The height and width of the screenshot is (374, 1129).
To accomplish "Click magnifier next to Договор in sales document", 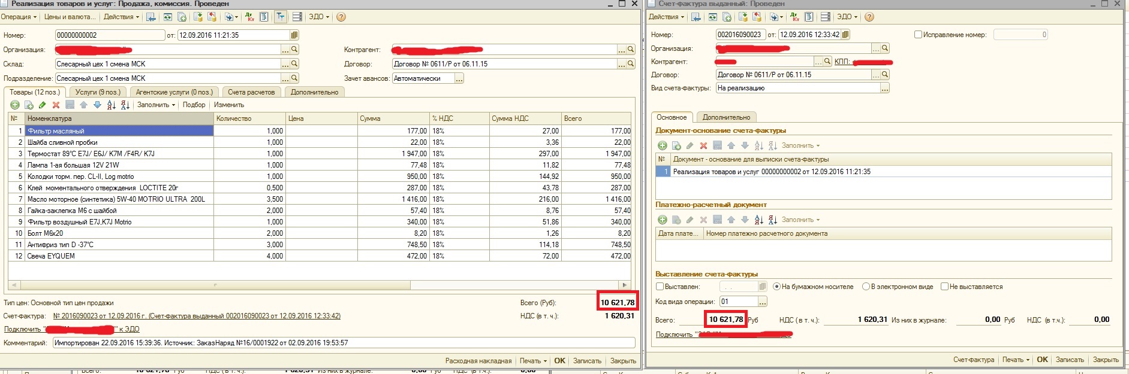I will [x=631, y=63].
